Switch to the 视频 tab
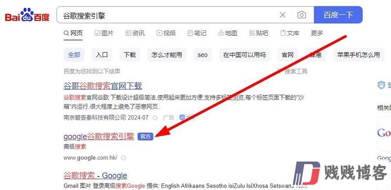Screen dimensions: 391x190 click(x=166, y=33)
